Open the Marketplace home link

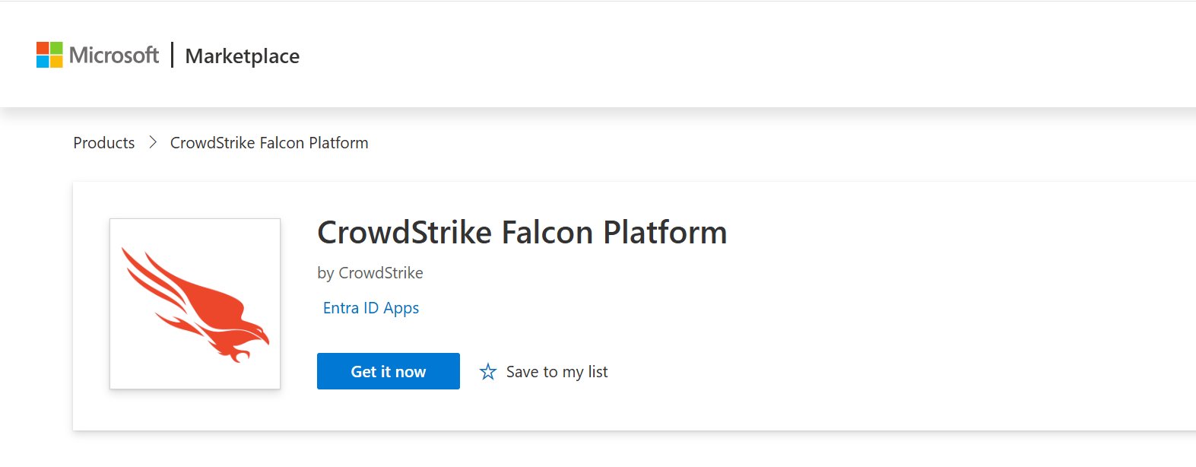tap(243, 56)
